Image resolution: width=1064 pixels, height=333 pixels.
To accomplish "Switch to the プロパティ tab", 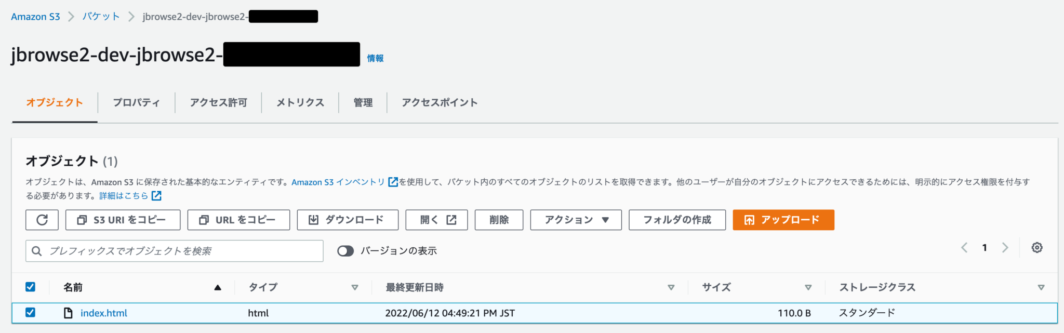I will 136,102.
